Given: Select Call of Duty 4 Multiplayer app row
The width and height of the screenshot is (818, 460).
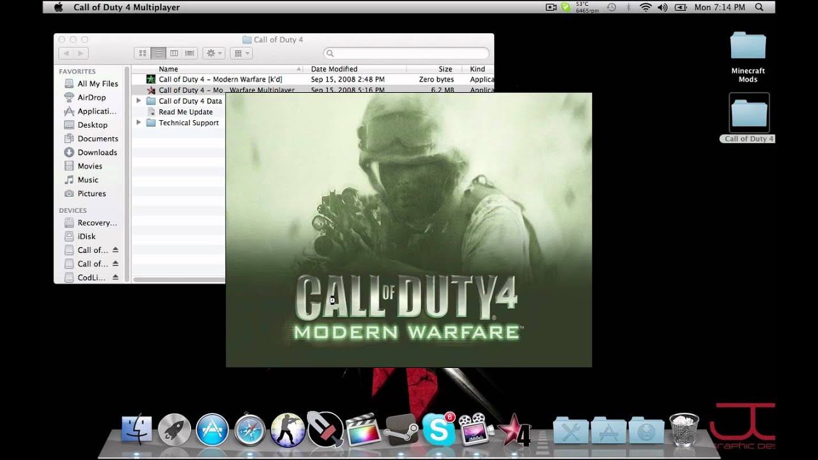Looking at the screenshot, I should 313,90.
